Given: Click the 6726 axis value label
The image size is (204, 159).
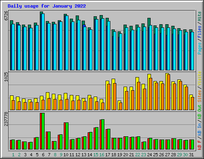Looking at the screenshot, I should 6,16.
